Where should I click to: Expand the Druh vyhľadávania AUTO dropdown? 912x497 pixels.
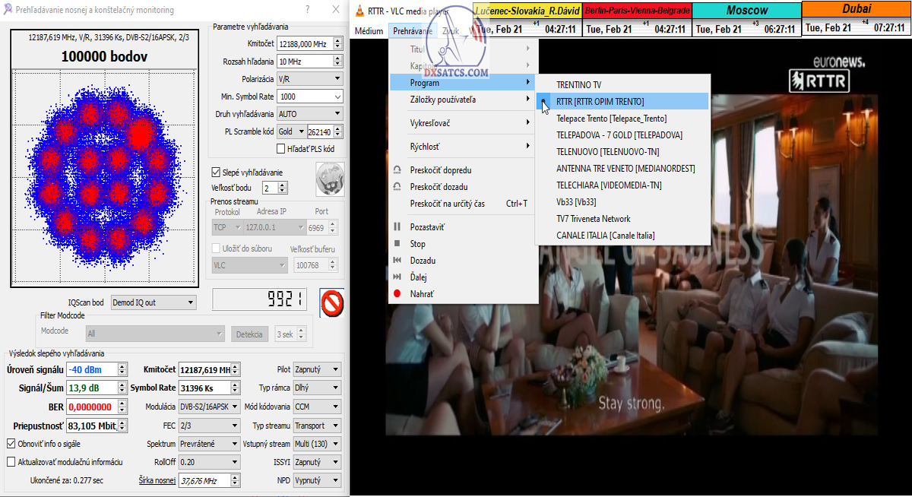tap(309, 114)
